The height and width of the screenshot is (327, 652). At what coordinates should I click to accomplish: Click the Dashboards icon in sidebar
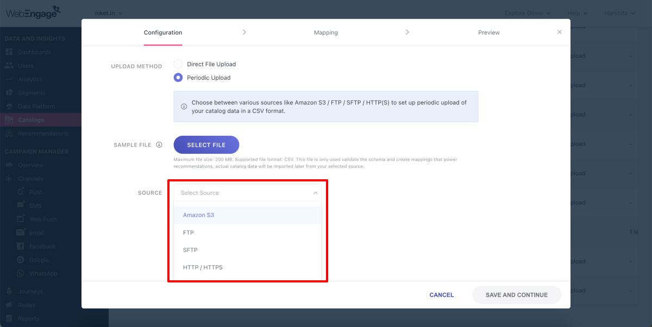point(9,52)
